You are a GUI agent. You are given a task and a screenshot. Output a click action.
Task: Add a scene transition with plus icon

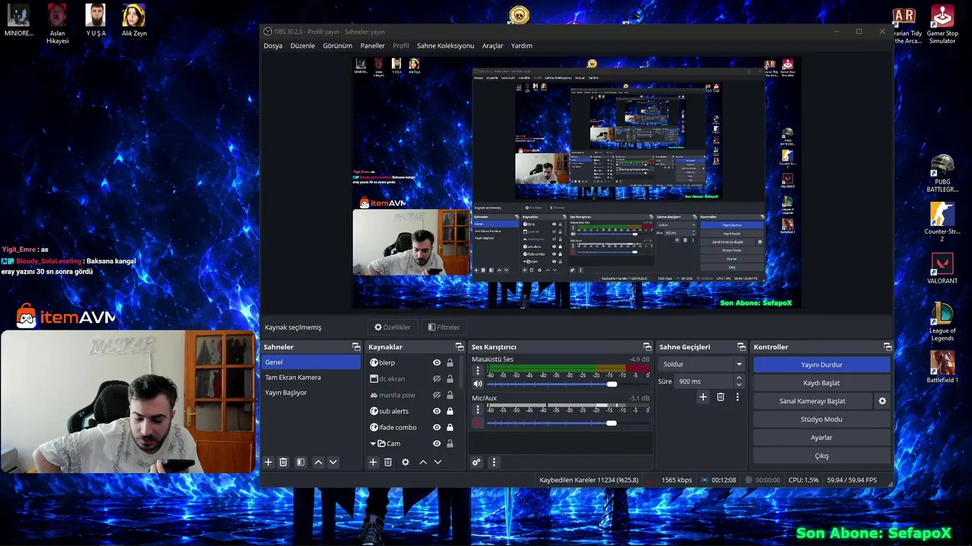coord(703,397)
